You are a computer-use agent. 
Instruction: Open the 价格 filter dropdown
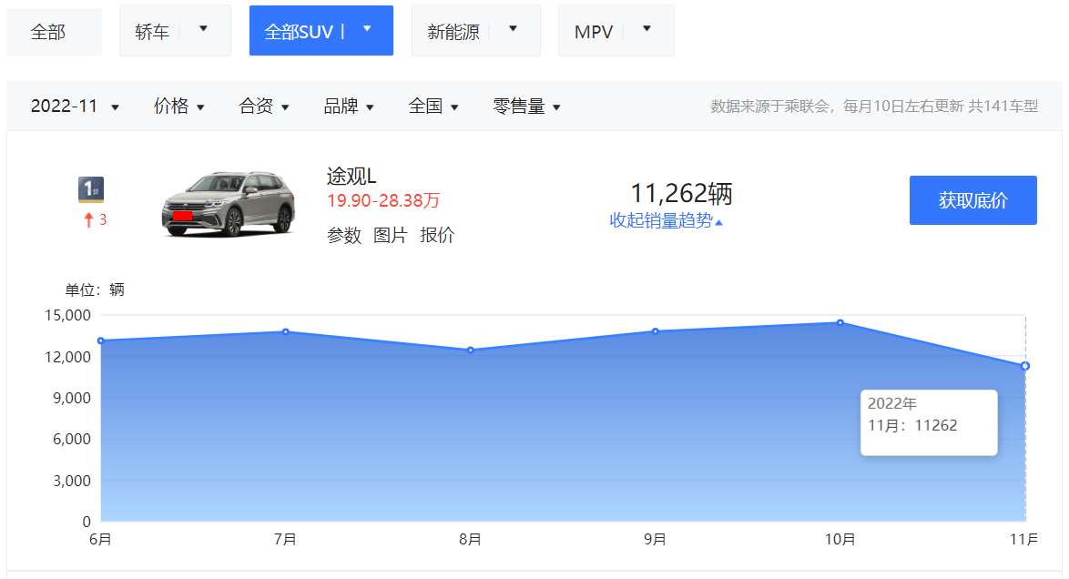coord(178,107)
